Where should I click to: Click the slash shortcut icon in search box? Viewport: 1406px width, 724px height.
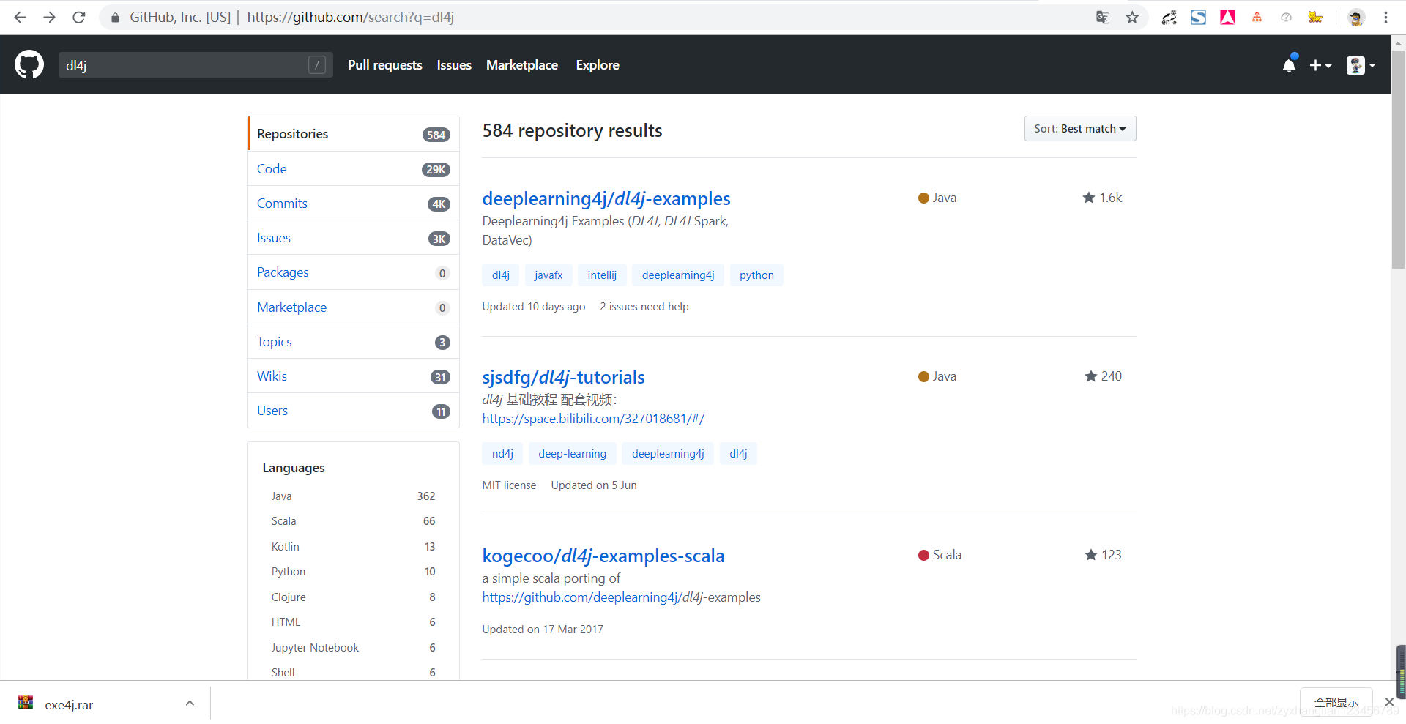pyautogui.click(x=317, y=64)
